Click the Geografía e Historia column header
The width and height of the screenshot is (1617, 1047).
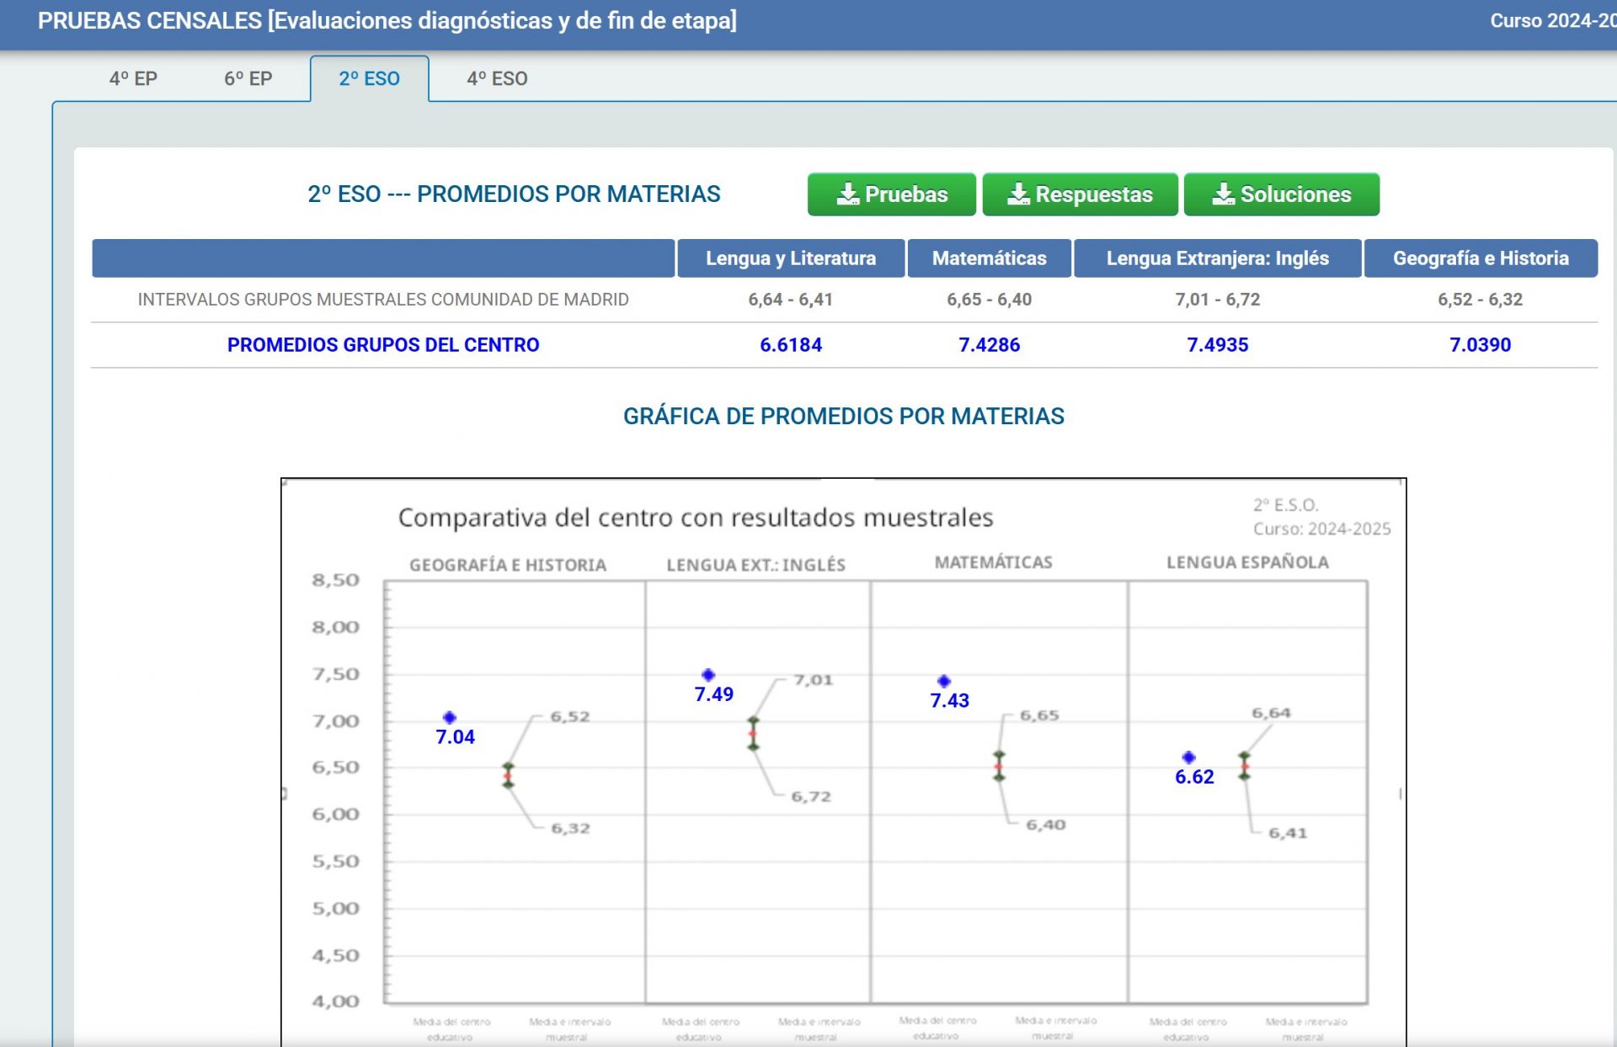click(x=1482, y=258)
